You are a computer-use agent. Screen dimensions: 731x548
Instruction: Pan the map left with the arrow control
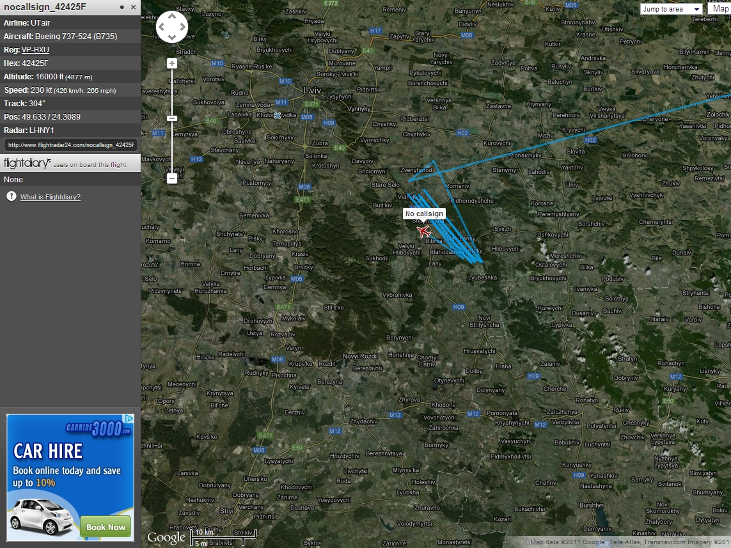162,27
